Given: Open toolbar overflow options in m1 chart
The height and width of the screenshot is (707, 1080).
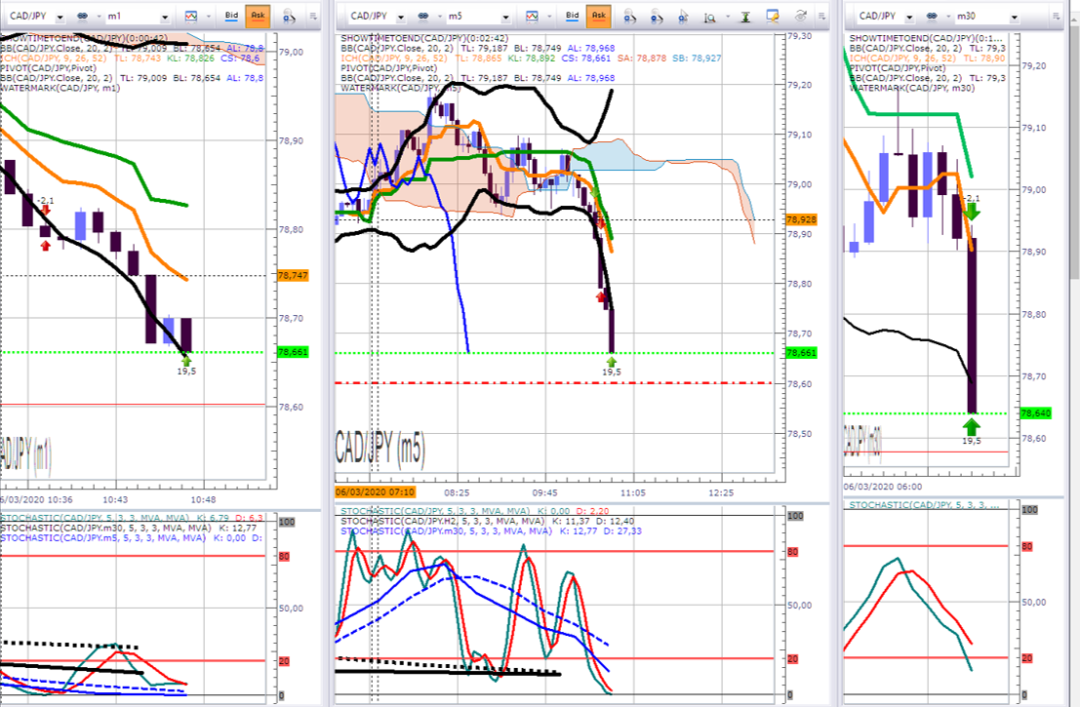Looking at the screenshot, I should (x=313, y=16).
